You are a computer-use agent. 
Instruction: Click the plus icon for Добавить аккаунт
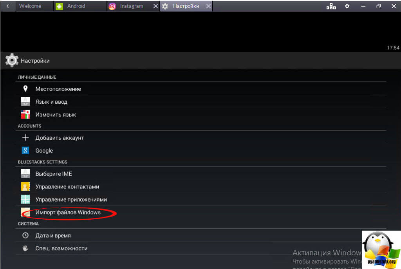tap(25, 138)
